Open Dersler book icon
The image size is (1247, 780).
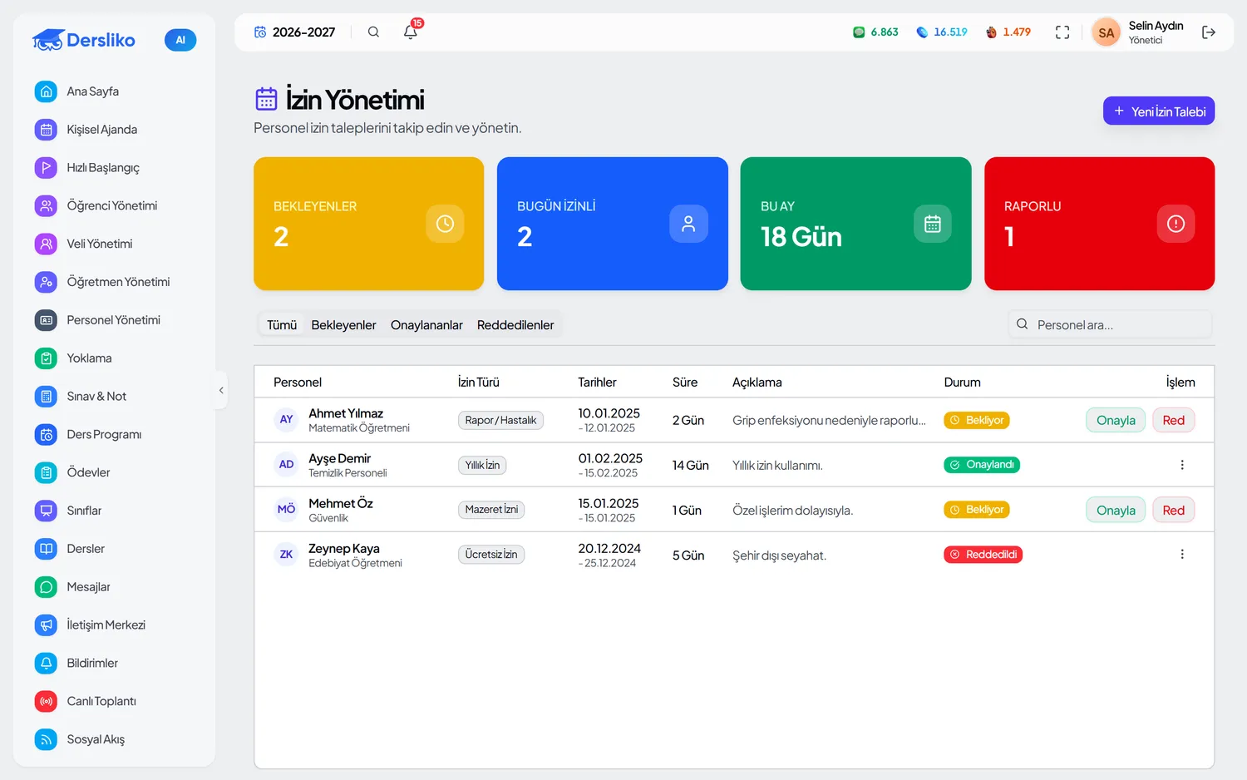coord(47,549)
